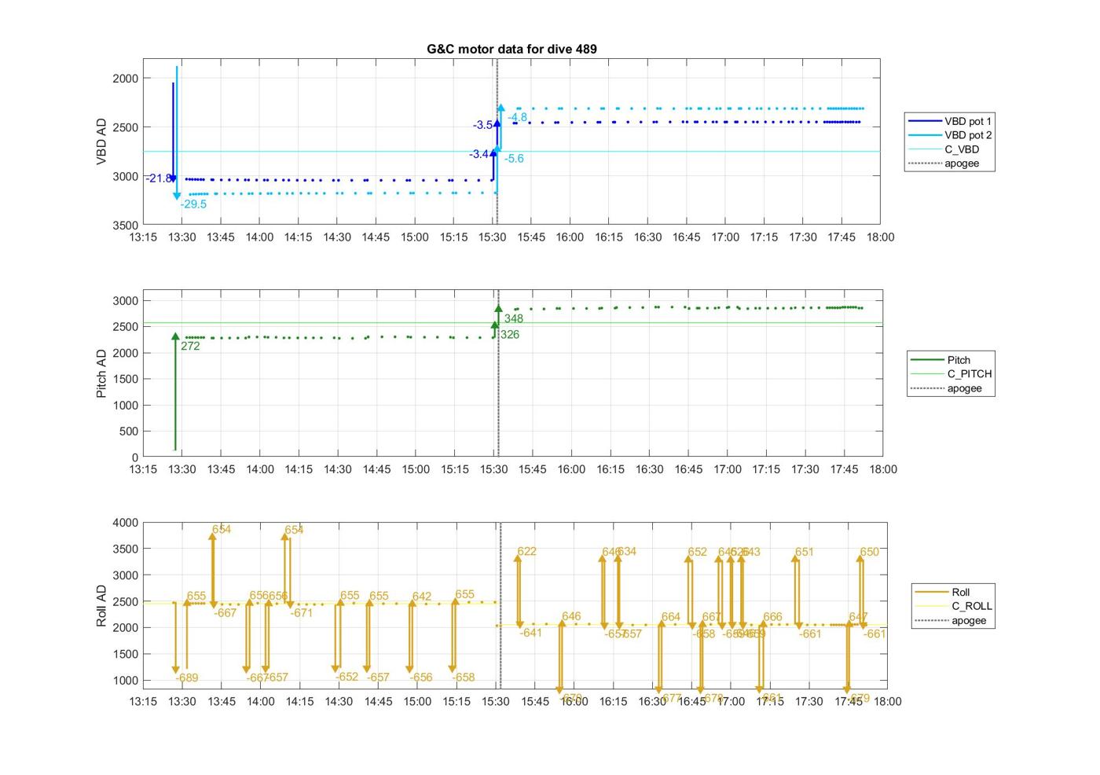Click the "-656" annotation in the Roll plot
Image resolution: width=1100 pixels, height=775 pixels.
point(421,678)
